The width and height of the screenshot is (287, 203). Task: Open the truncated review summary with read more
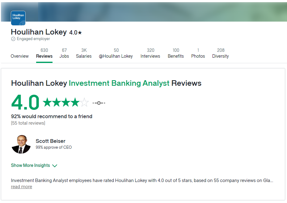point(21,187)
